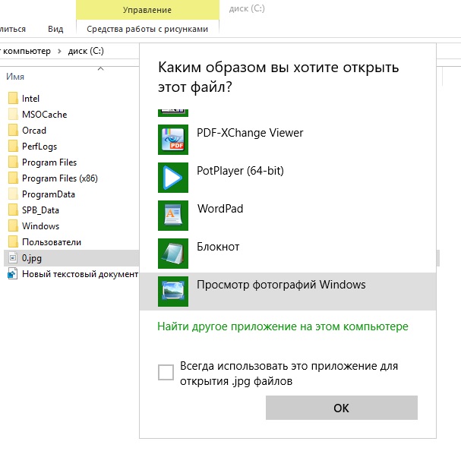Click the MSOCache folder icon
The image size is (461, 454).
point(13,114)
